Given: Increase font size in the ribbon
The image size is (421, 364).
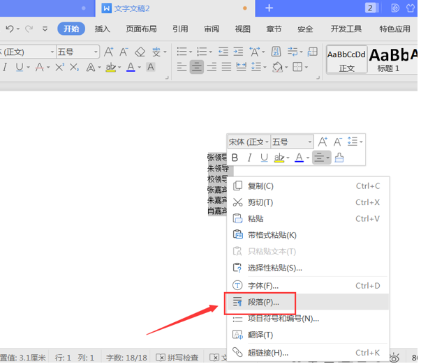Looking at the screenshot, I should pos(109,52).
